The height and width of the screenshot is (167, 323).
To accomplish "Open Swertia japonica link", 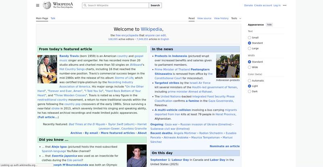I will 64,156.
